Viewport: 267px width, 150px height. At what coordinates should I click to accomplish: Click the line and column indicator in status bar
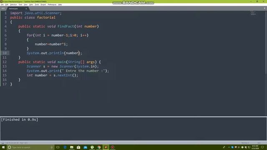[16, 143]
